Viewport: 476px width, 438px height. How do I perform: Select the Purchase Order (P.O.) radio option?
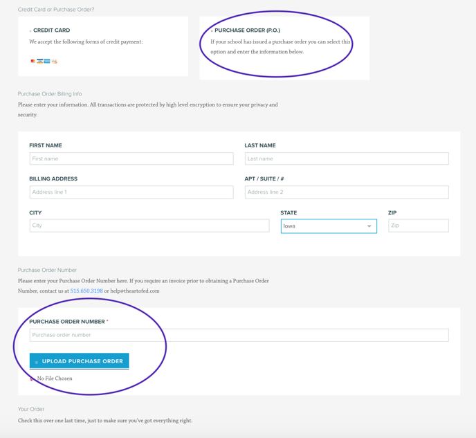tap(212, 31)
